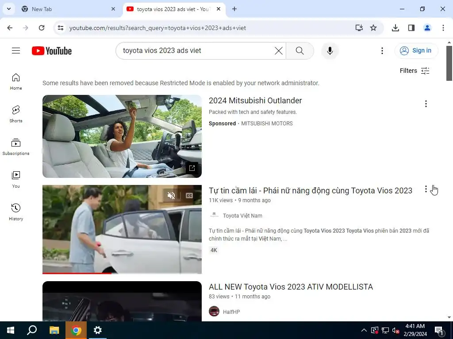This screenshot has height=339, width=453.
Task: Go forward in browser history
Action: click(26, 28)
